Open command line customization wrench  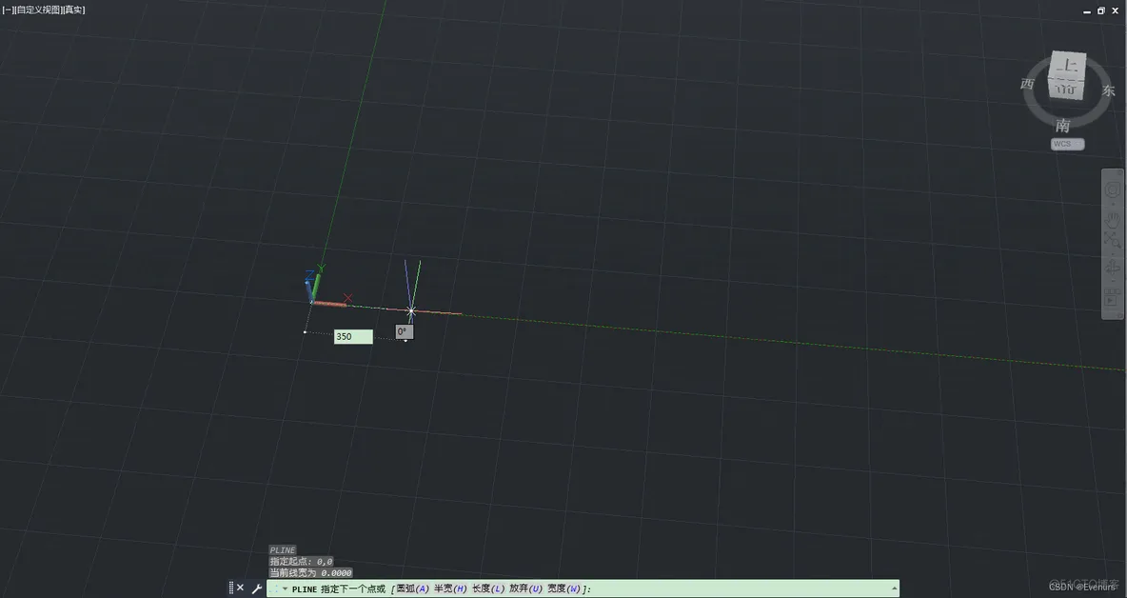[257, 588]
